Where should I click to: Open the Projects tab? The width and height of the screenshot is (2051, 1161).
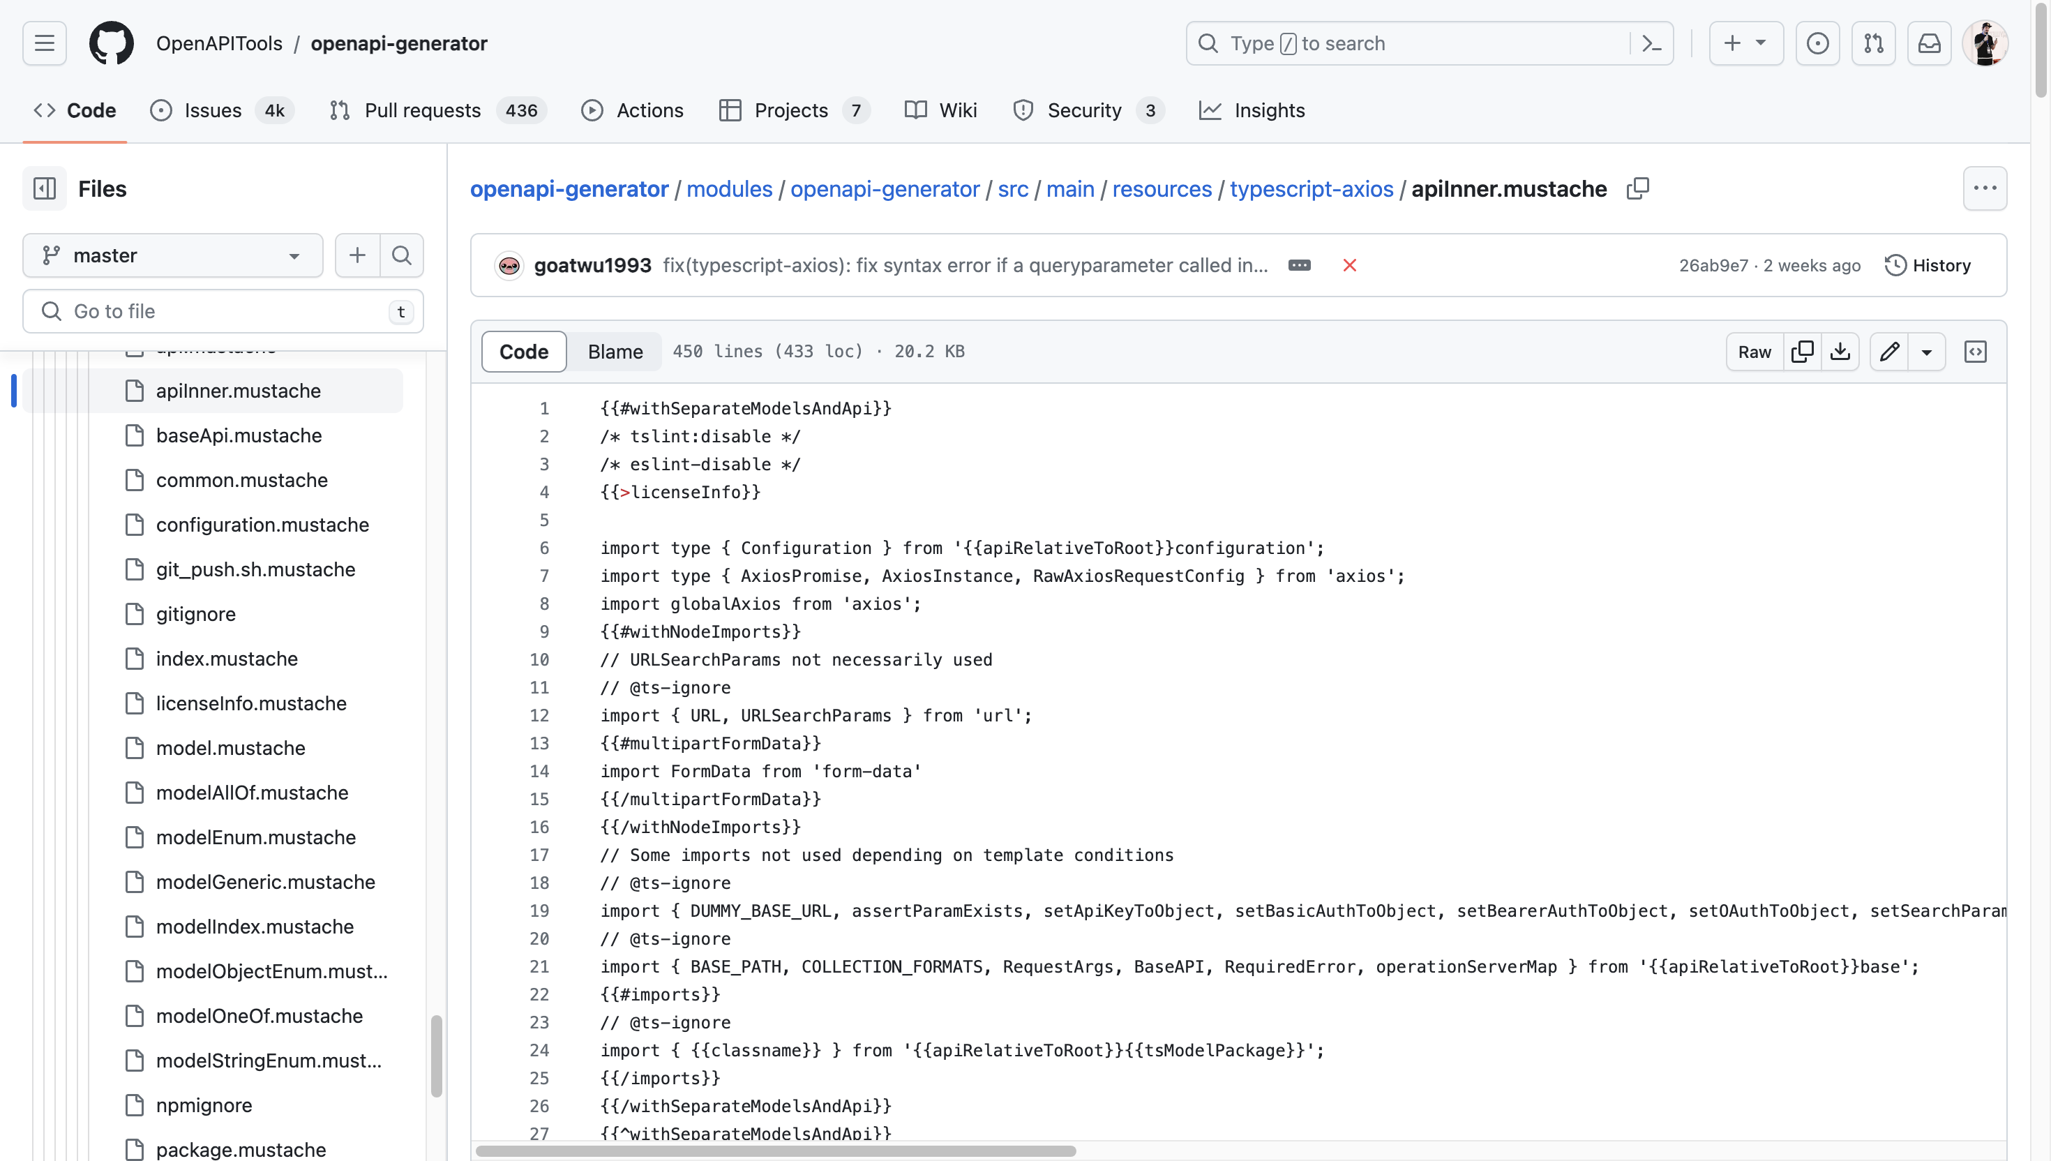[794, 110]
